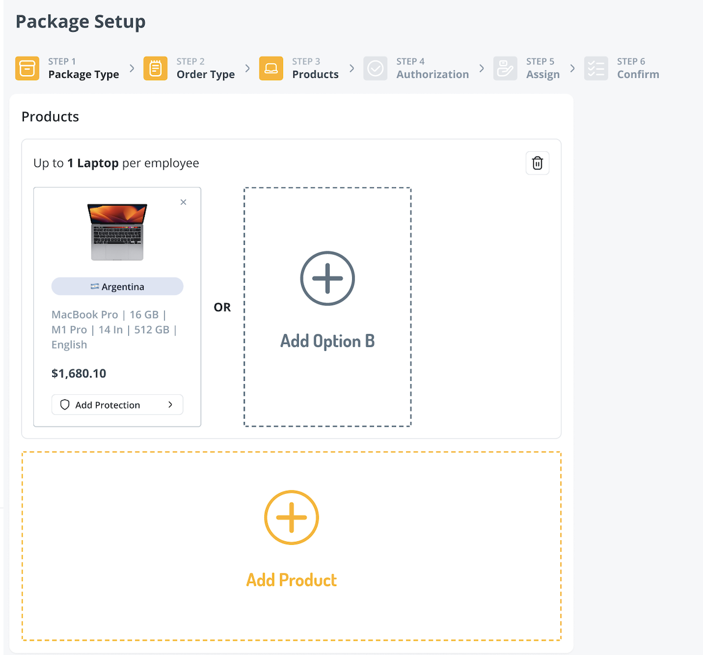Viewport: 703px width, 655px height.
Task: Switch to the Confirm step
Action: [x=638, y=74]
